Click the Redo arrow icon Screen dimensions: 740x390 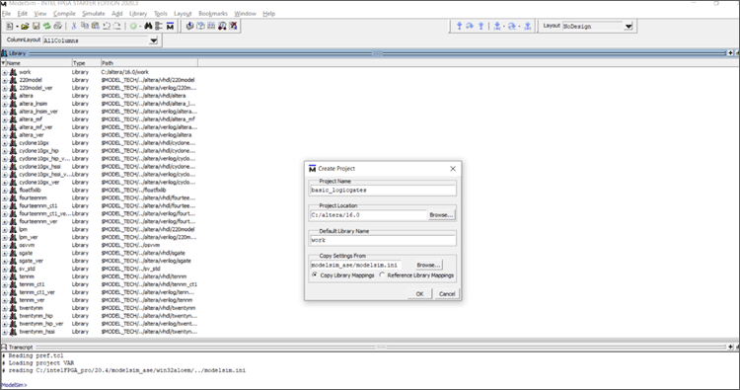[117, 26]
